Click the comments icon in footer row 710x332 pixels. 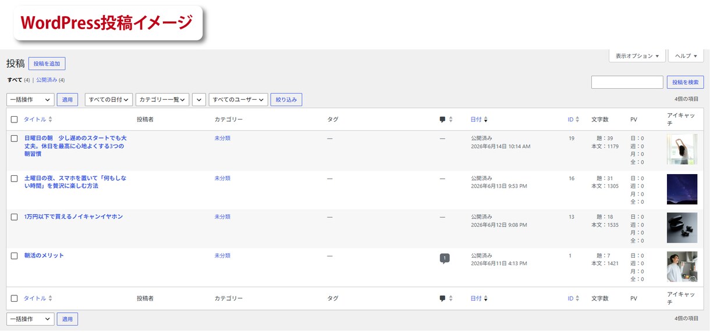(x=442, y=298)
